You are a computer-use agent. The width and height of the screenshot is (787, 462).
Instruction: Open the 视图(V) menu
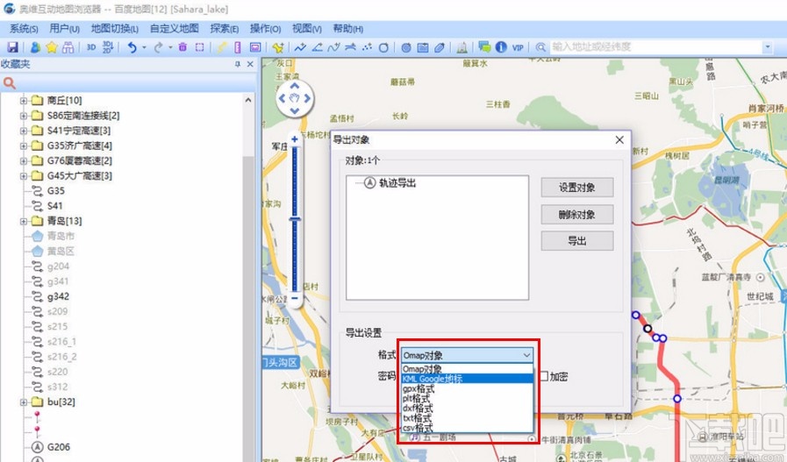click(307, 29)
